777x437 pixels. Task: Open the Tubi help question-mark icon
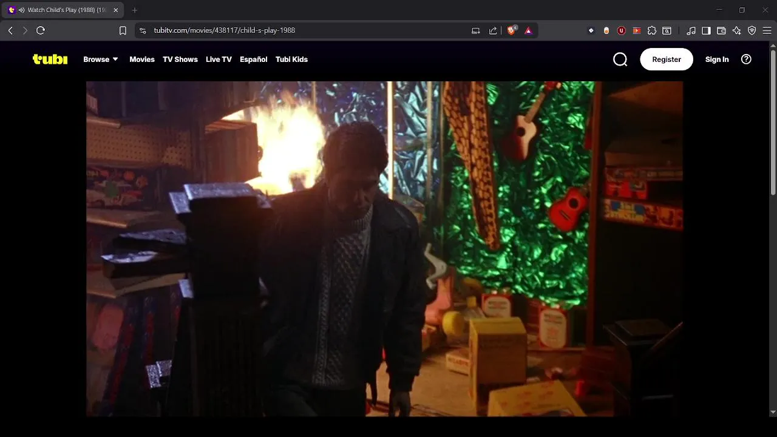point(747,59)
